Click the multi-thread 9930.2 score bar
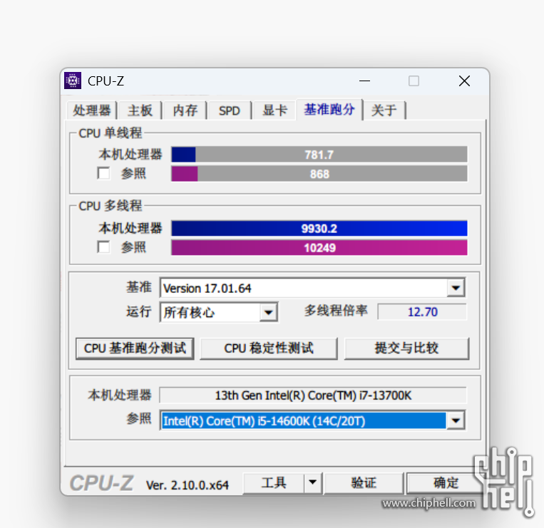544x528 pixels. 319,229
